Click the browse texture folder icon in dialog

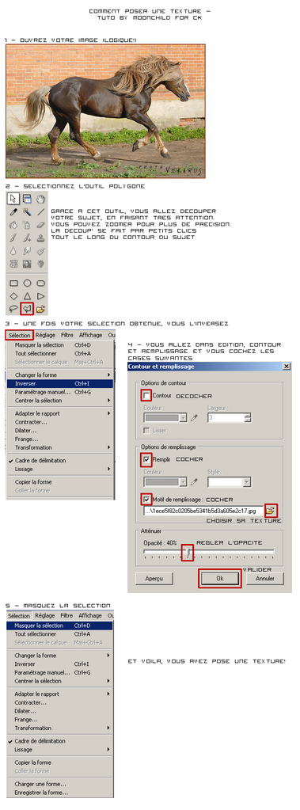click(271, 511)
